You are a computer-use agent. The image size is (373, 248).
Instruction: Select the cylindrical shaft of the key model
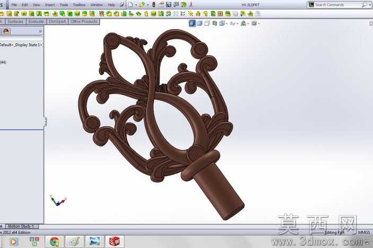[218, 191]
